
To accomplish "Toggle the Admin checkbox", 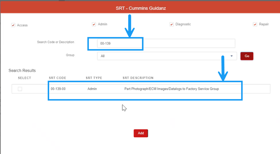I will [94, 24].
